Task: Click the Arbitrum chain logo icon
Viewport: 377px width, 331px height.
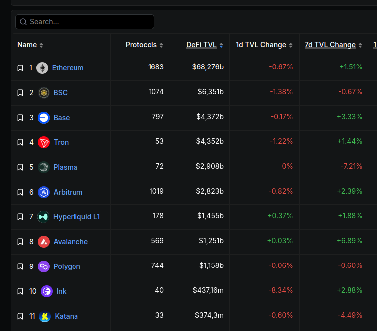Action: (x=44, y=192)
